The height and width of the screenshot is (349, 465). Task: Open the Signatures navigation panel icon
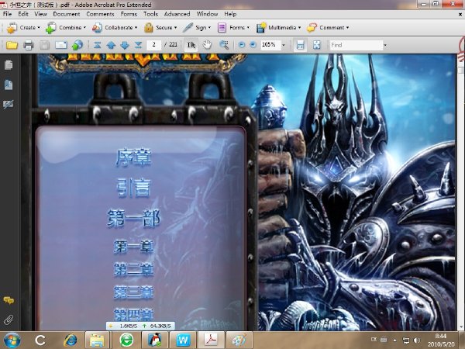coord(8,105)
